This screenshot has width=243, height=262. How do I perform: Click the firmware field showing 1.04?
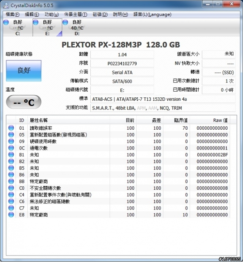122,55
